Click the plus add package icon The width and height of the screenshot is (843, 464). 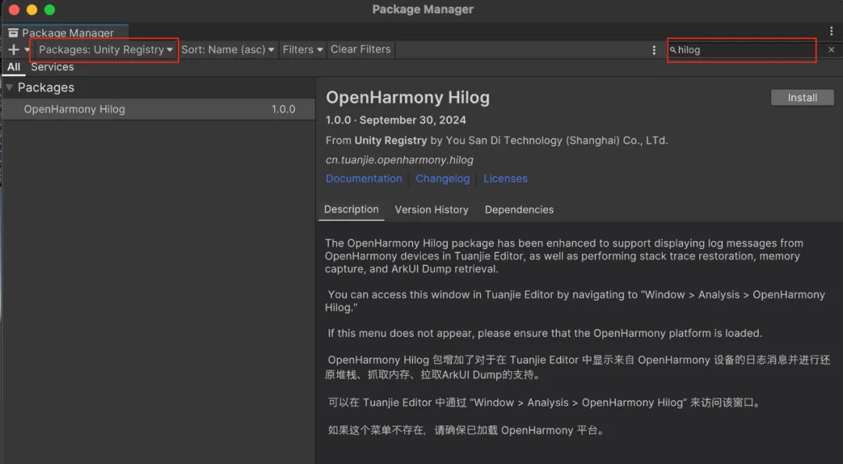pos(13,49)
